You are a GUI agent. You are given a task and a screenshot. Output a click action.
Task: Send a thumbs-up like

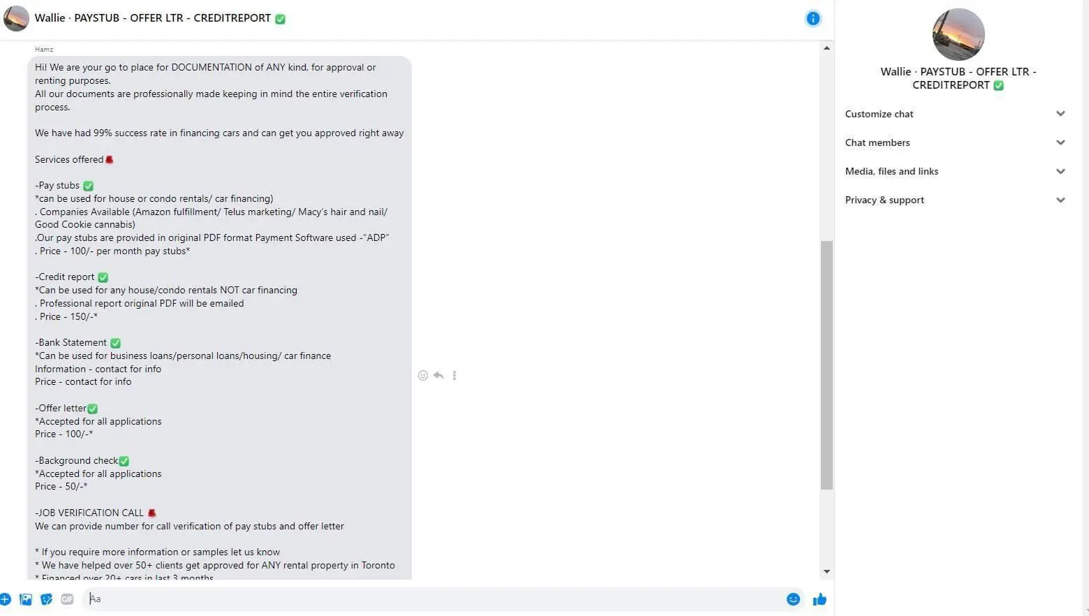820,599
